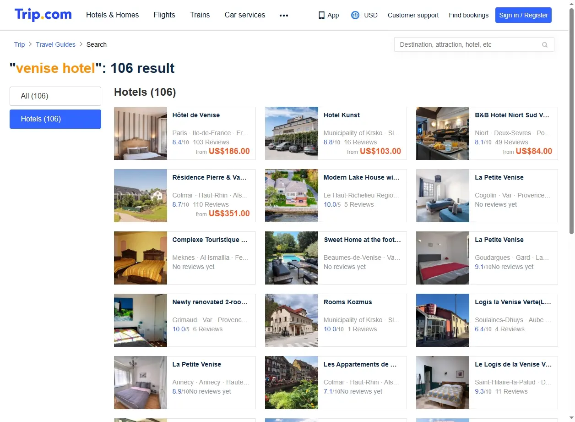This screenshot has height=422, width=575.
Task: Open Complexe Touristique thumbnail
Action: pos(141,258)
